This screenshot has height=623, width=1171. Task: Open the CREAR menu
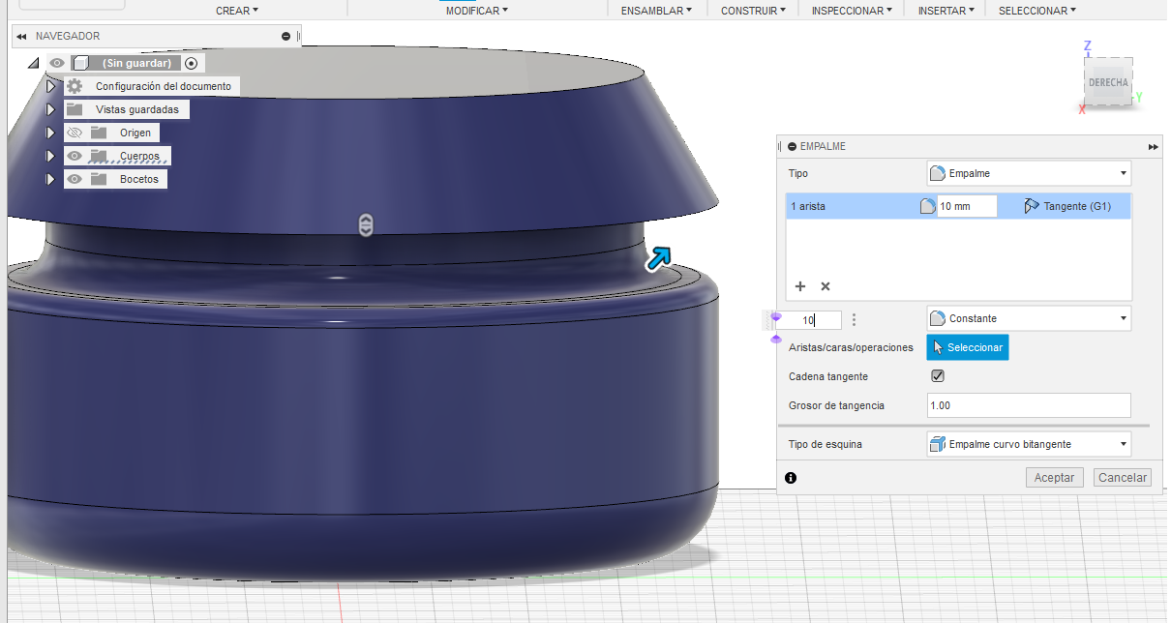coord(237,11)
